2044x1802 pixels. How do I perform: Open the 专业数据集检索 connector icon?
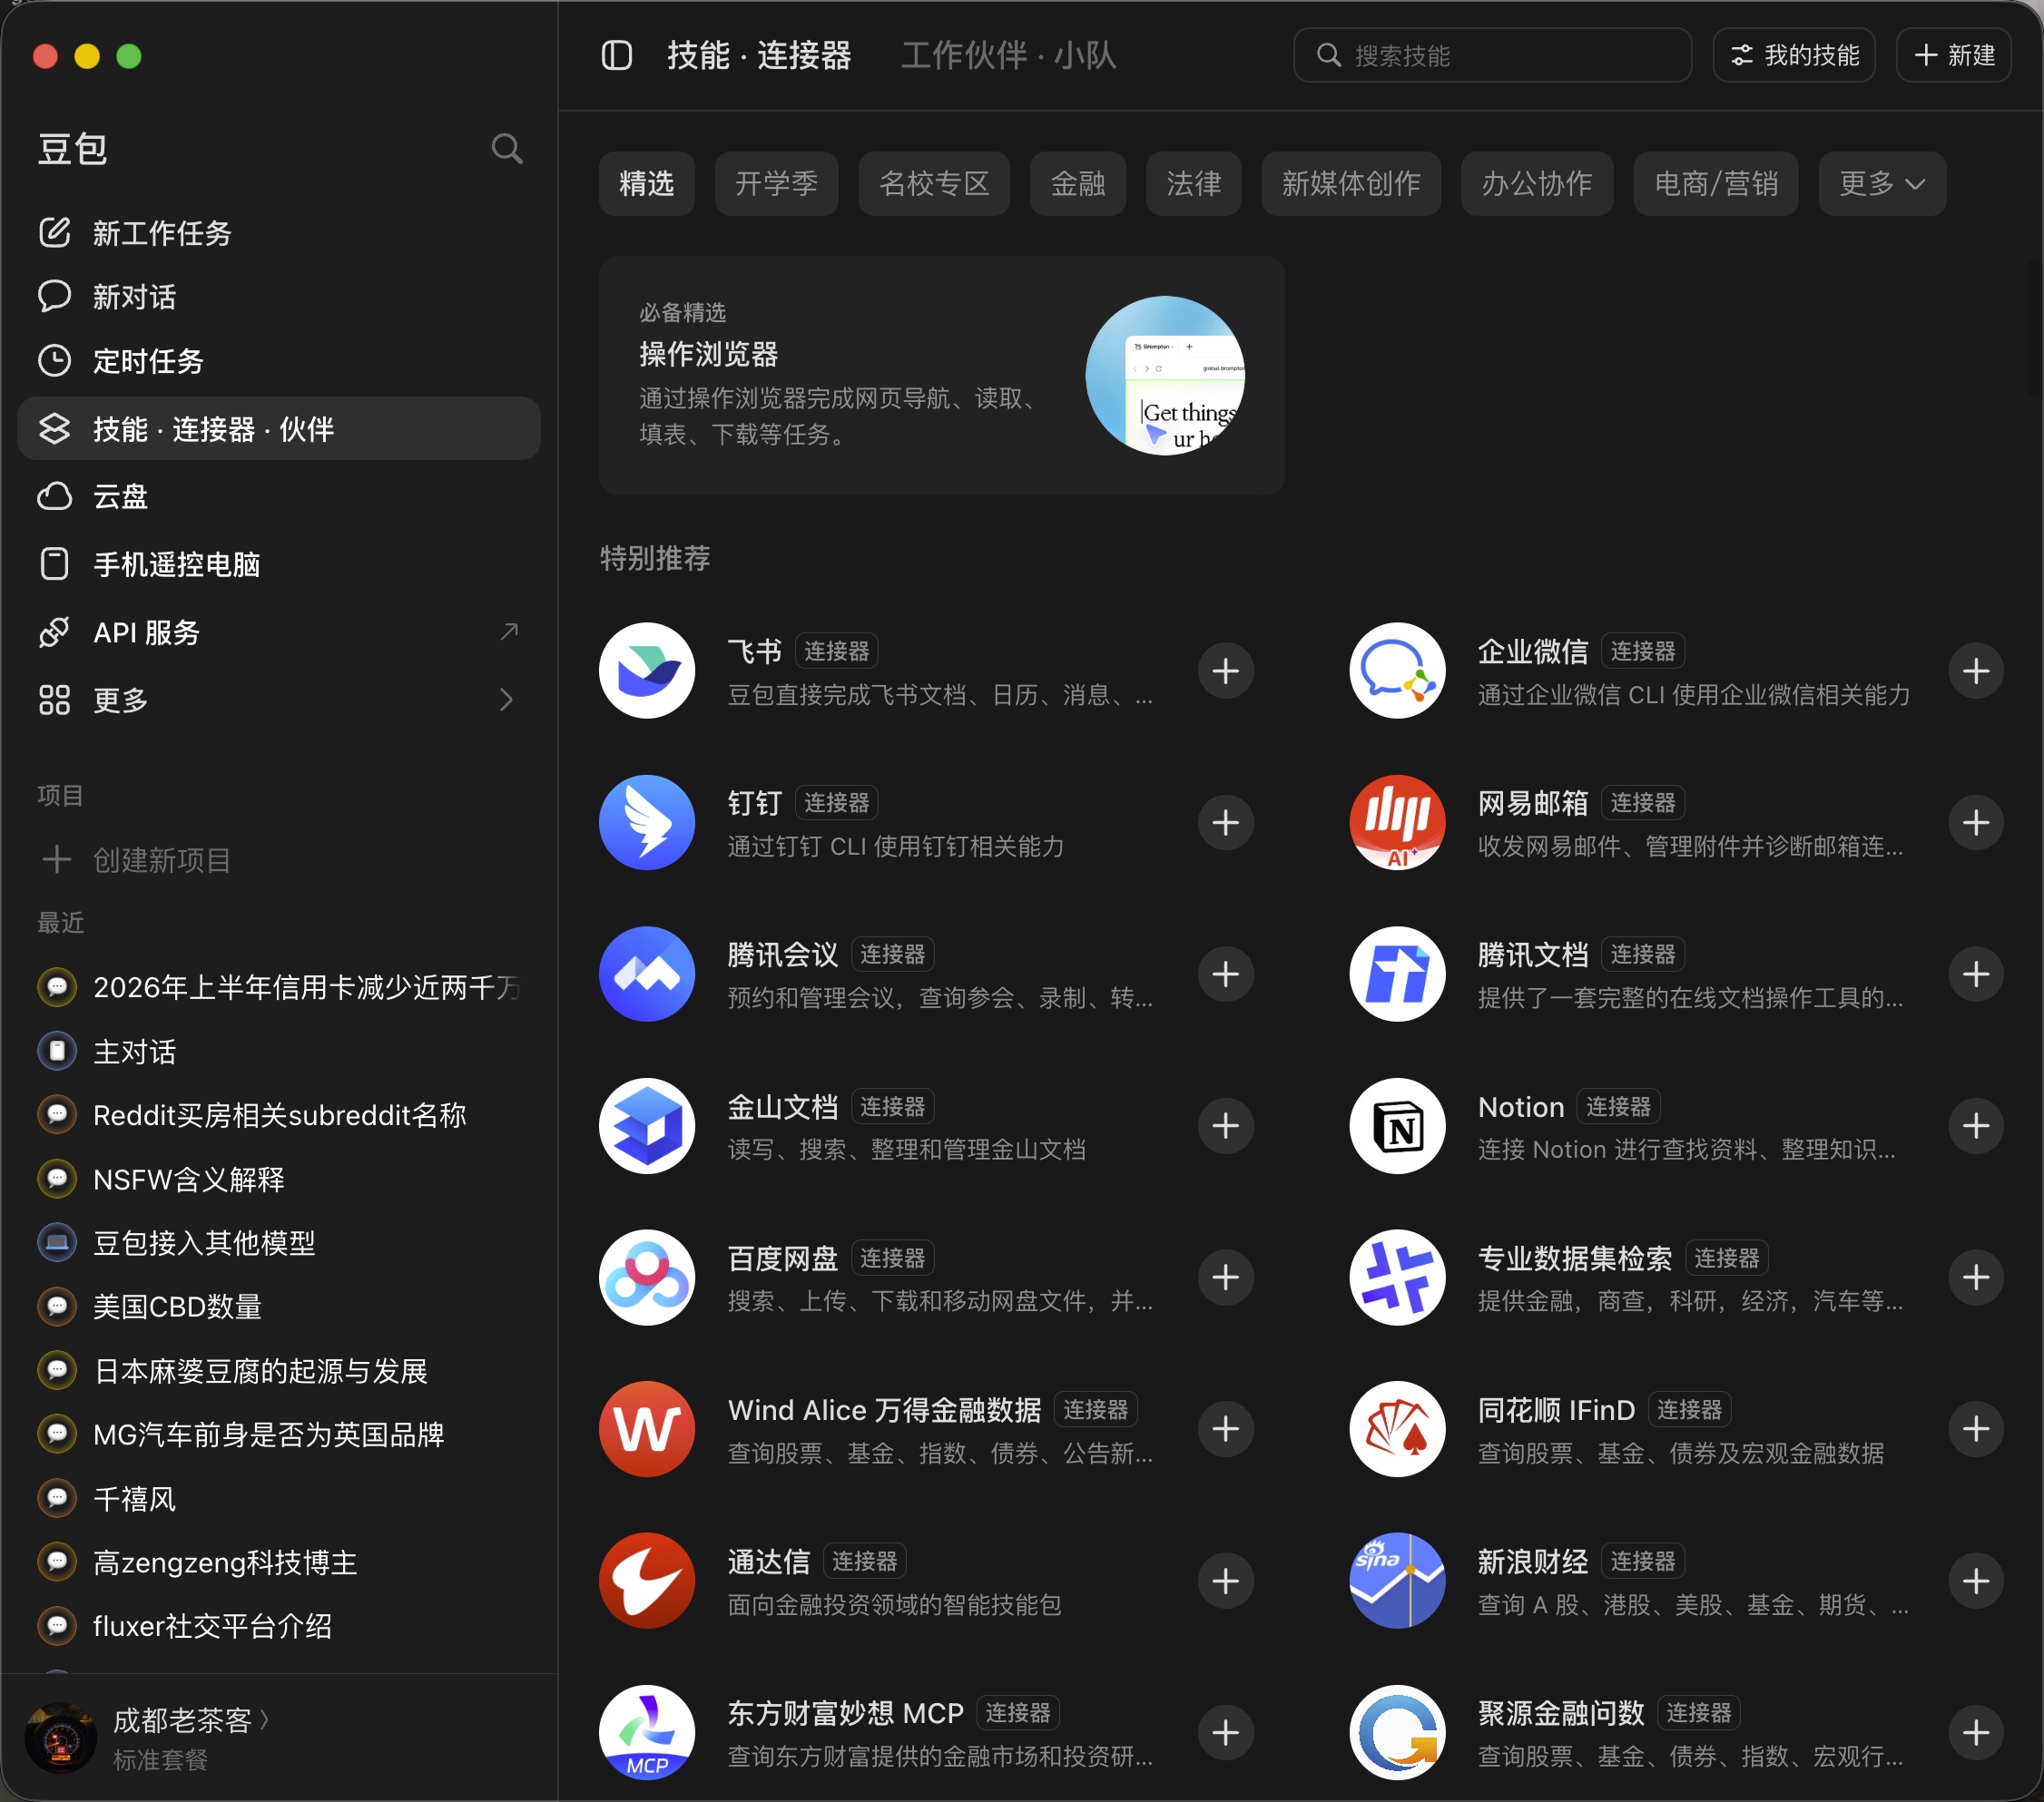tap(1397, 1278)
